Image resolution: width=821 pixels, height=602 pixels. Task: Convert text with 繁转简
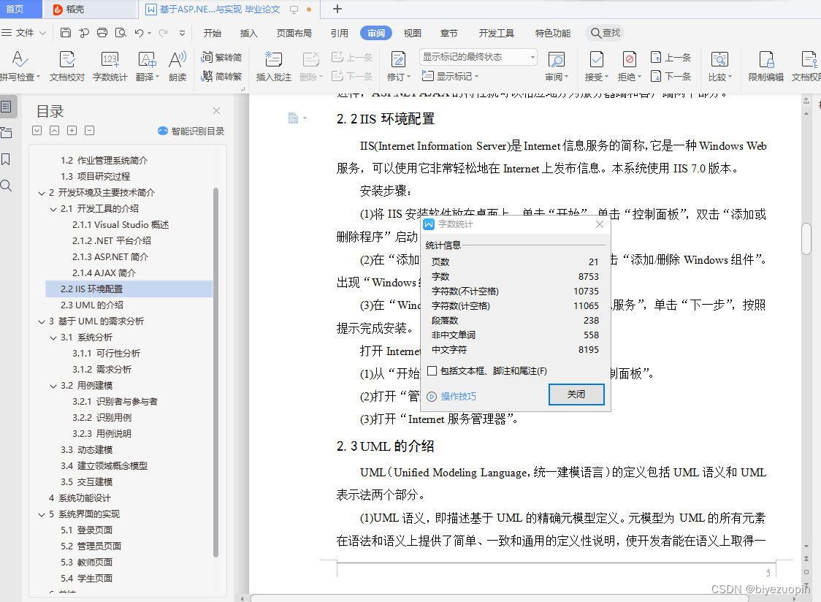coord(221,57)
